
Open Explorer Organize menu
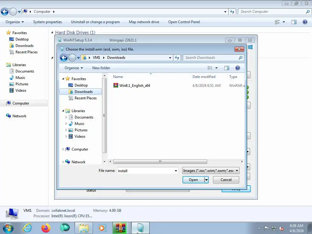click(15, 22)
